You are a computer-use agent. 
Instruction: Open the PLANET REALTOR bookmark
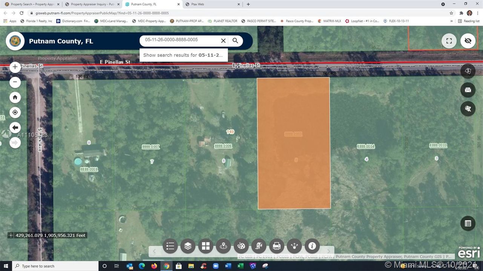click(x=222, y=21)
